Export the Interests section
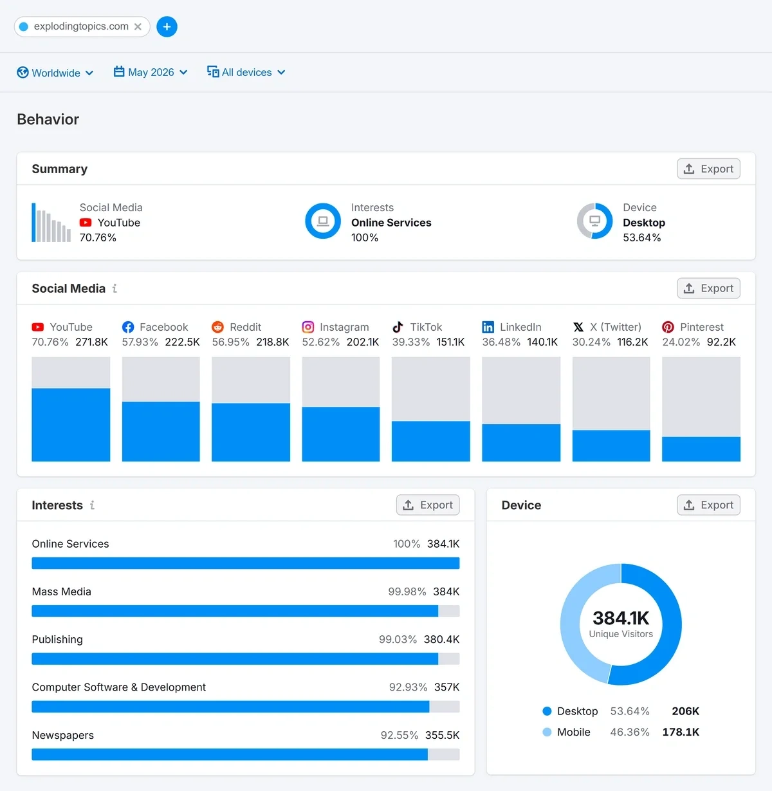Viewport: 772px width, 791px height. click(428, 505)
